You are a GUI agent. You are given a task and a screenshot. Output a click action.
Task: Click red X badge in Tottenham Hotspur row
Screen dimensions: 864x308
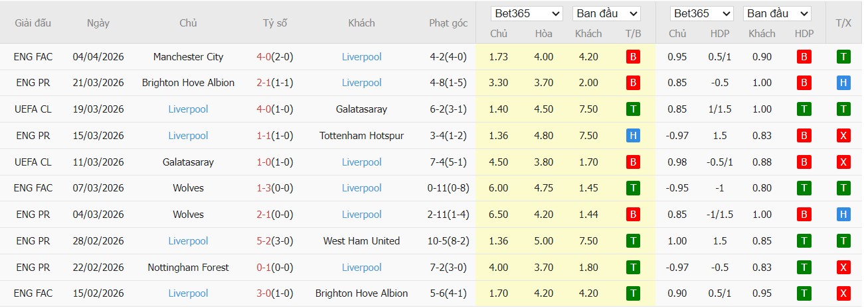pyautogui.click(x=843, y=136)
